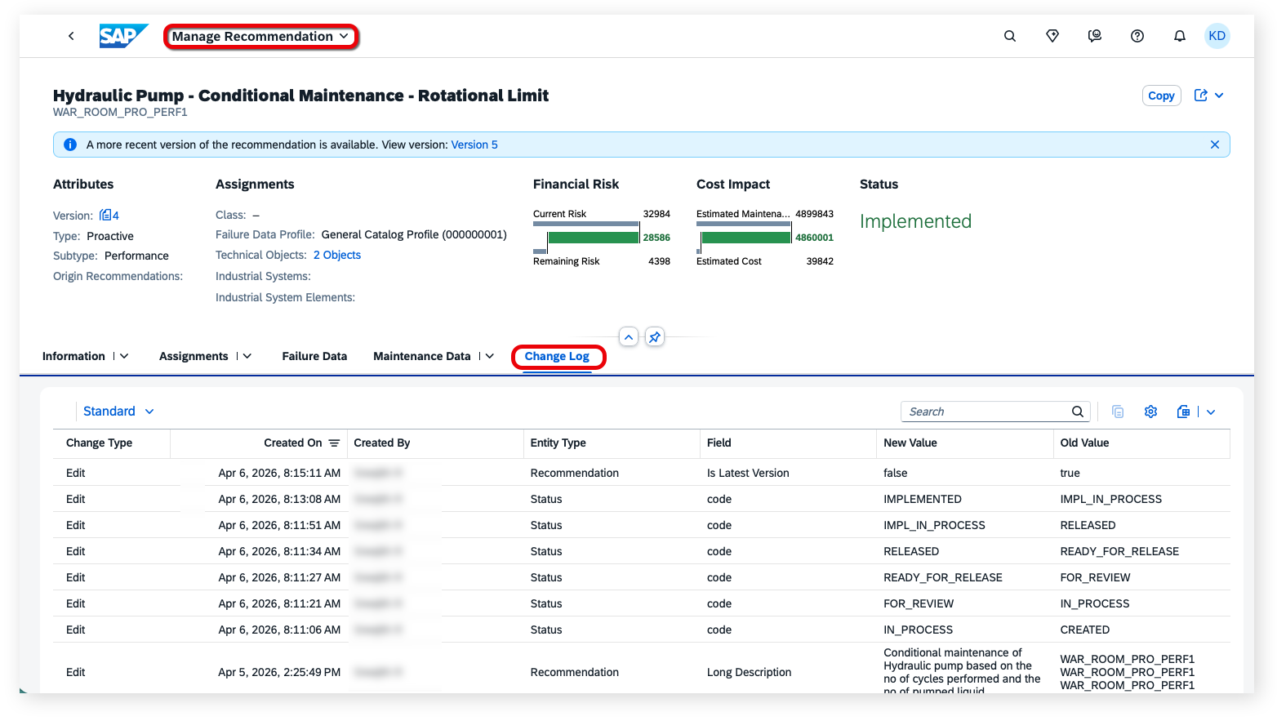This screenshot has width=1277, height=721.
Task: Open notifications bell
Action: click(1180, 36)
